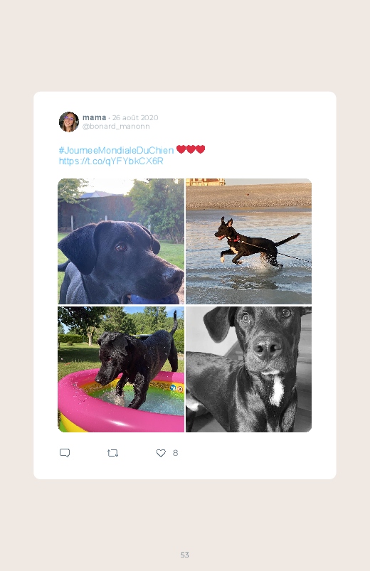Open the mama profile avatar

coord(69,122)
